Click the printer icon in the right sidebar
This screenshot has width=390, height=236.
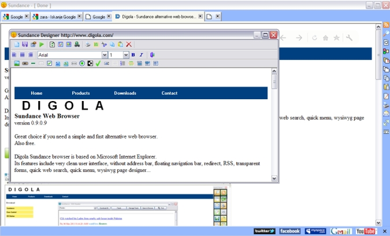386,105
